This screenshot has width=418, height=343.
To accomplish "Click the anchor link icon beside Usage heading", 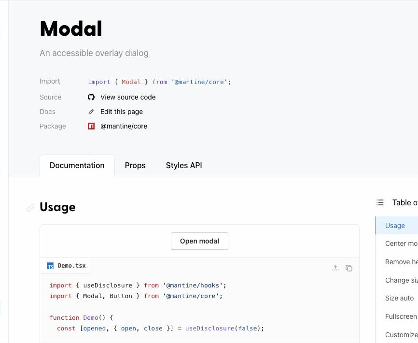I will pyautogui.click(x=30, y=207).
